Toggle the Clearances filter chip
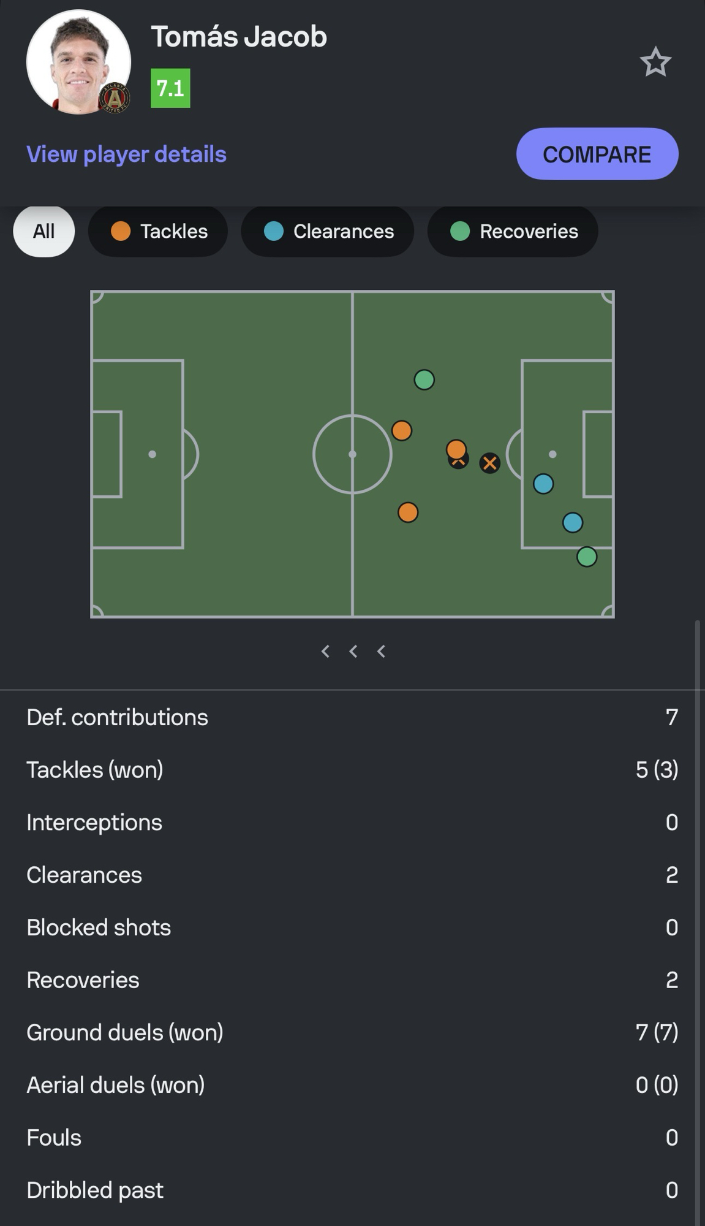Image resolution: width=705 pixels, height=1226 pixels. (328, 231)
